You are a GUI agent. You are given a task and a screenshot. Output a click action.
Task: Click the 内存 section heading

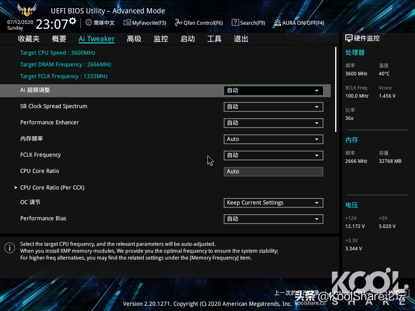tap(352, 140)
